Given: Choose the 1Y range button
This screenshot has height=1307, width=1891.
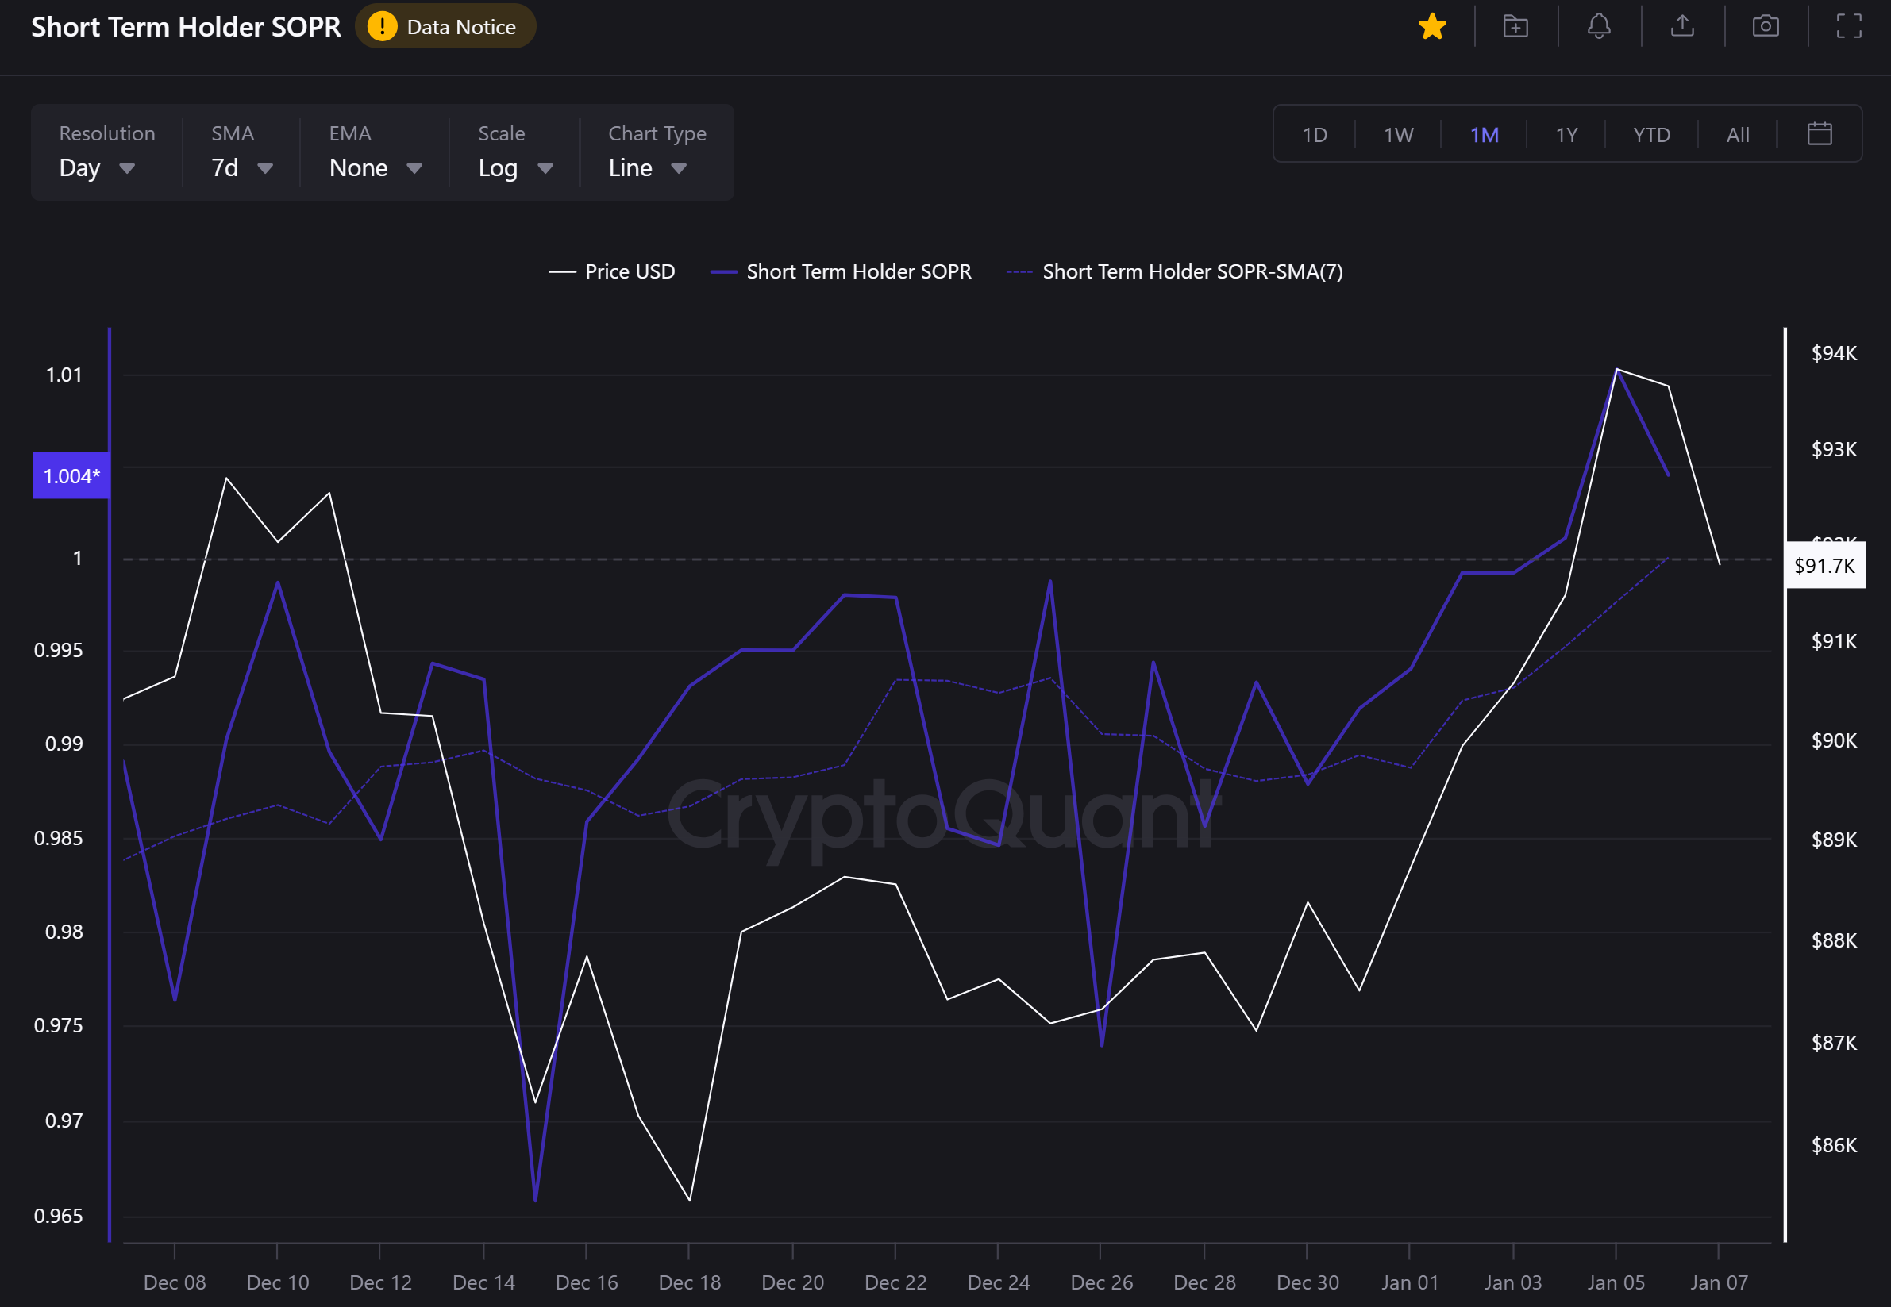Looking at the screenshot, I should [x=1566, y=135].
